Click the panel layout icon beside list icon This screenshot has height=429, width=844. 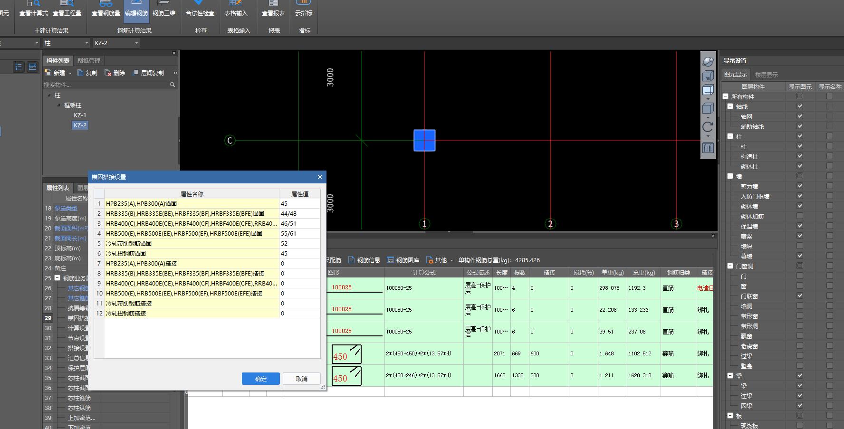click(x=32, y=67)
